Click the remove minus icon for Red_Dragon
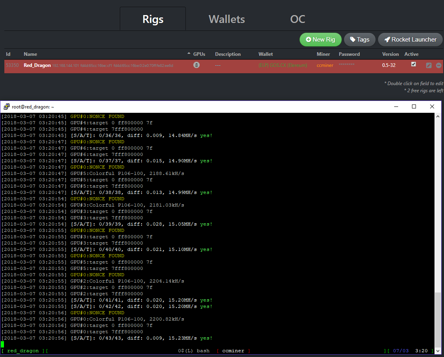 (x=438, y=65)
